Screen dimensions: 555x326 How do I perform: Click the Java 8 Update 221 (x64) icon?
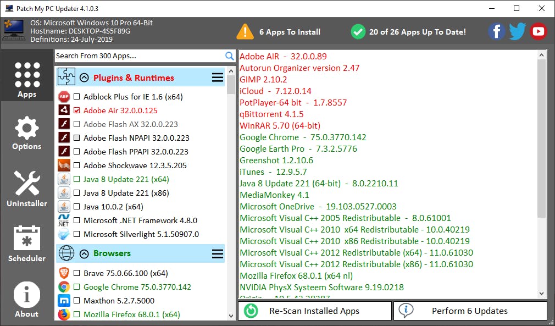(x=64, y=179)
